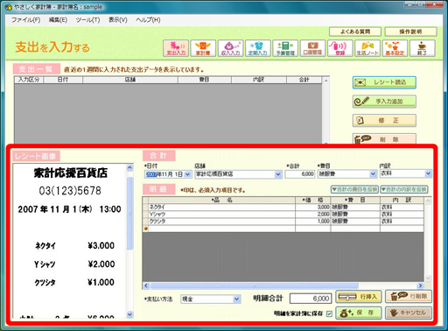448x331 pixels.
Task: Select the 1,000 price cell
Action: 313,221
